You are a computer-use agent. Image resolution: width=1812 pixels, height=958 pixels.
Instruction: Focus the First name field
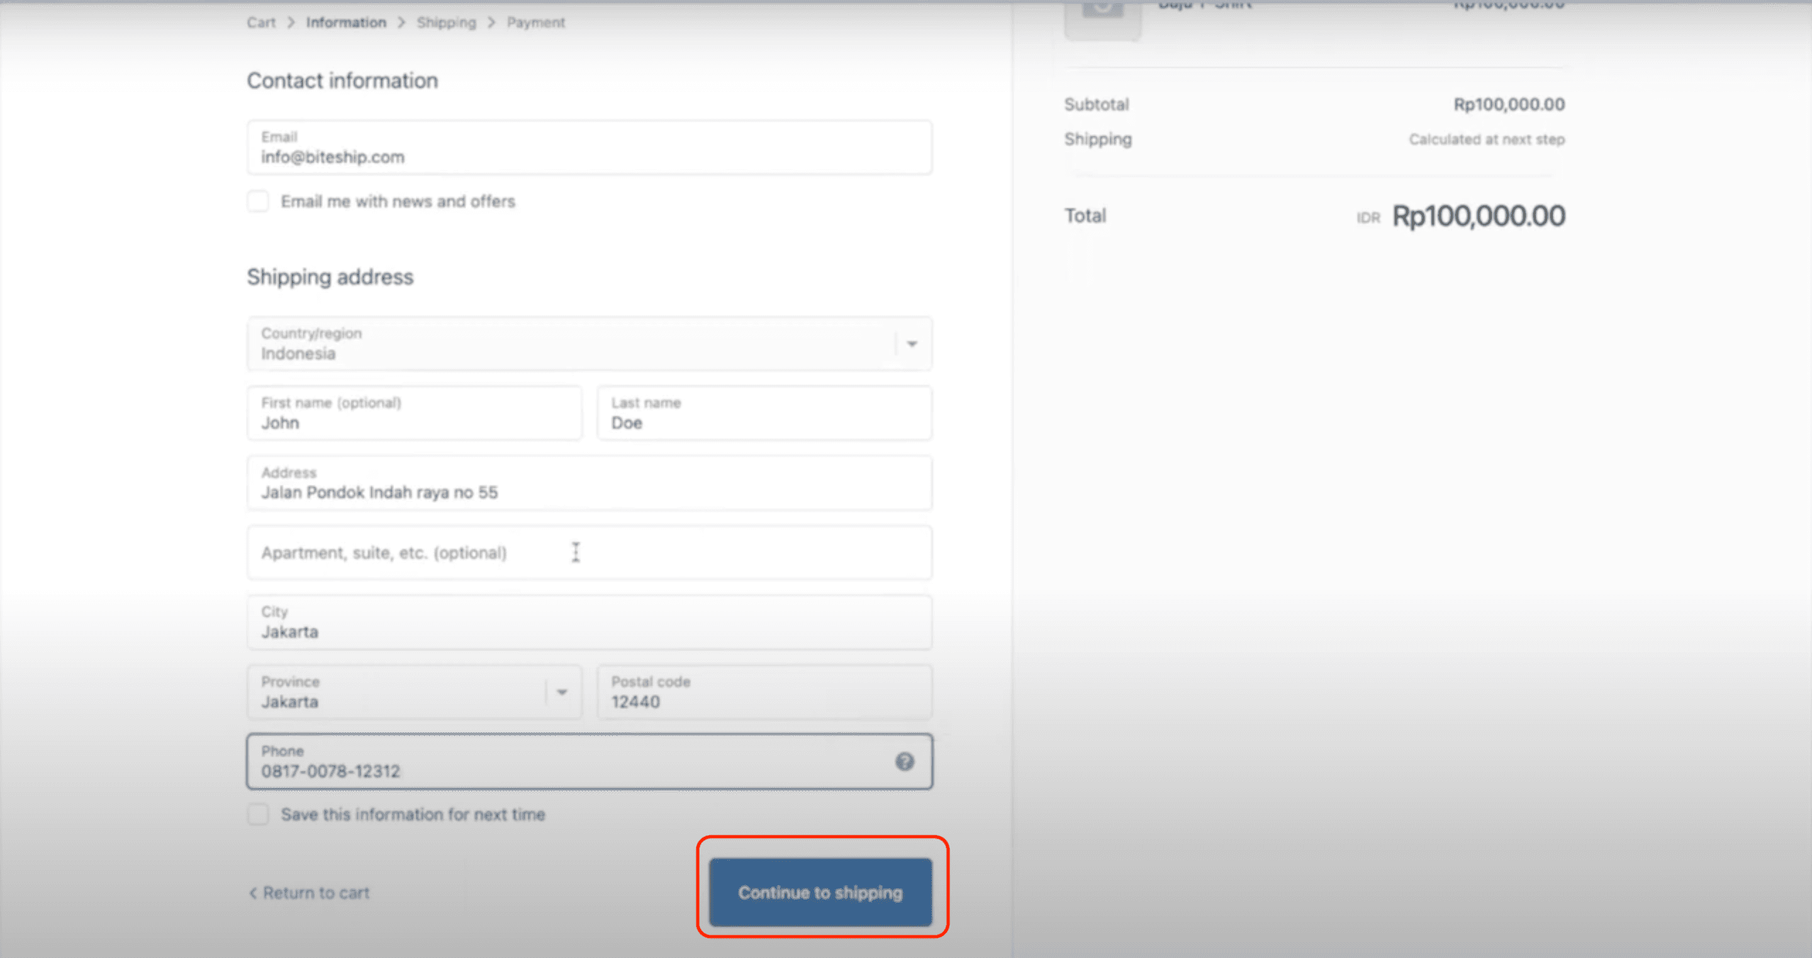pos(415,413)
